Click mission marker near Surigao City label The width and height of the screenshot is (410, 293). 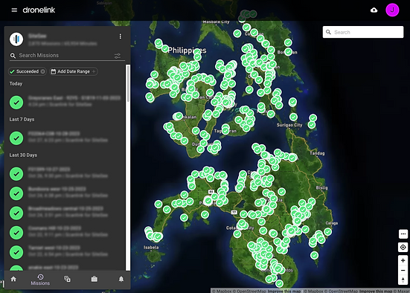293,117
